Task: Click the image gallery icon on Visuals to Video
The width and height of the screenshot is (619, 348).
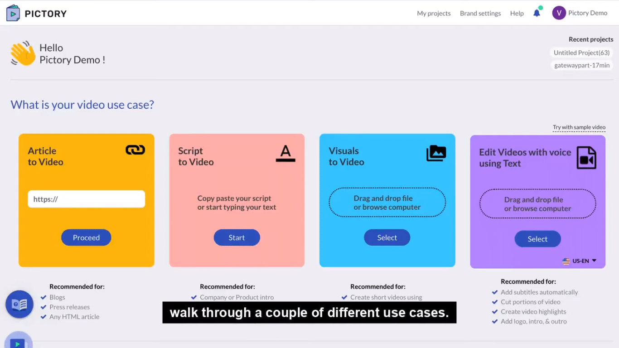Action: (436, 154)
